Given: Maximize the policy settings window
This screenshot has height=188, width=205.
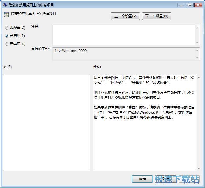Looking at the screenshot, I should (190, 5).
